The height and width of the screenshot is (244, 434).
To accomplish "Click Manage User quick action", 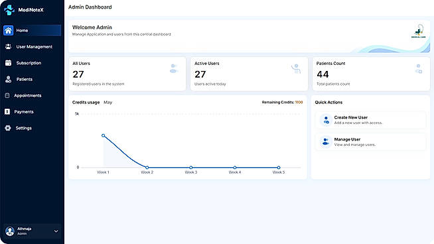I will coord(370,142).
